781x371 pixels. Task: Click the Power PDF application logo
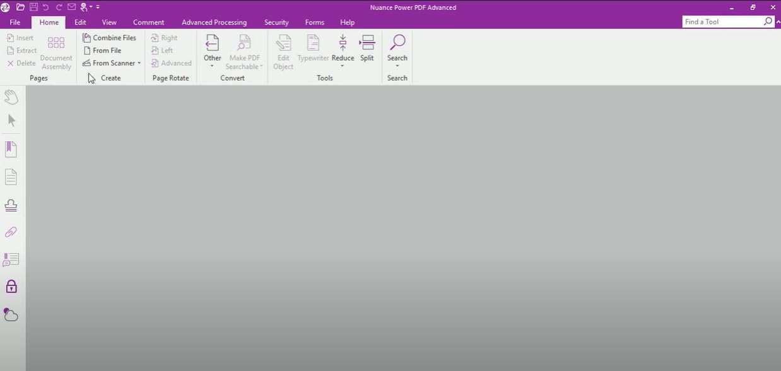click(6, 7)
